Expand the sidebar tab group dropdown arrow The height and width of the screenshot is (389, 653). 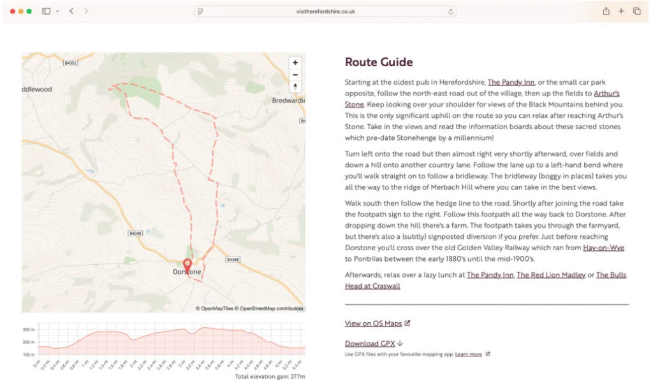tap(57, 11)
